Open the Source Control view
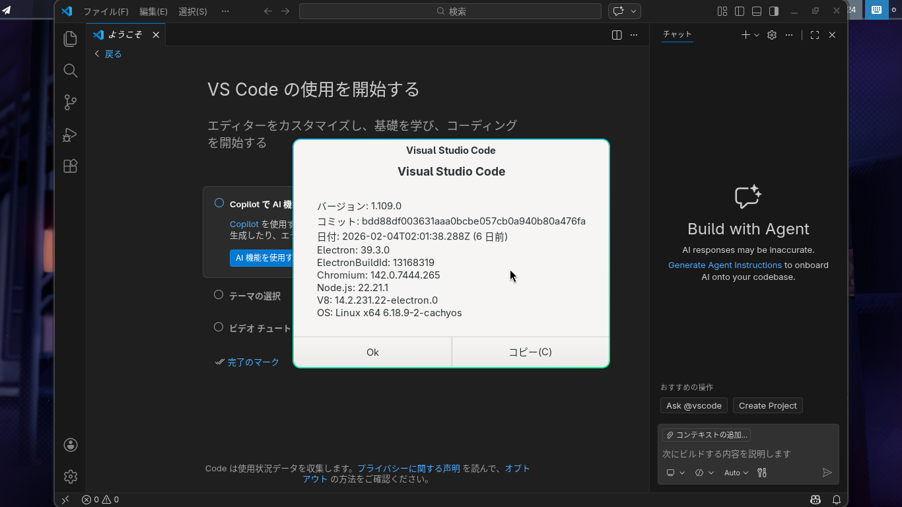 (x=71, y=102)
